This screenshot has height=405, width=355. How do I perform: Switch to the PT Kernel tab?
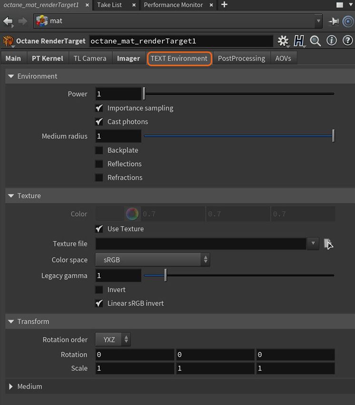(48, 58)
